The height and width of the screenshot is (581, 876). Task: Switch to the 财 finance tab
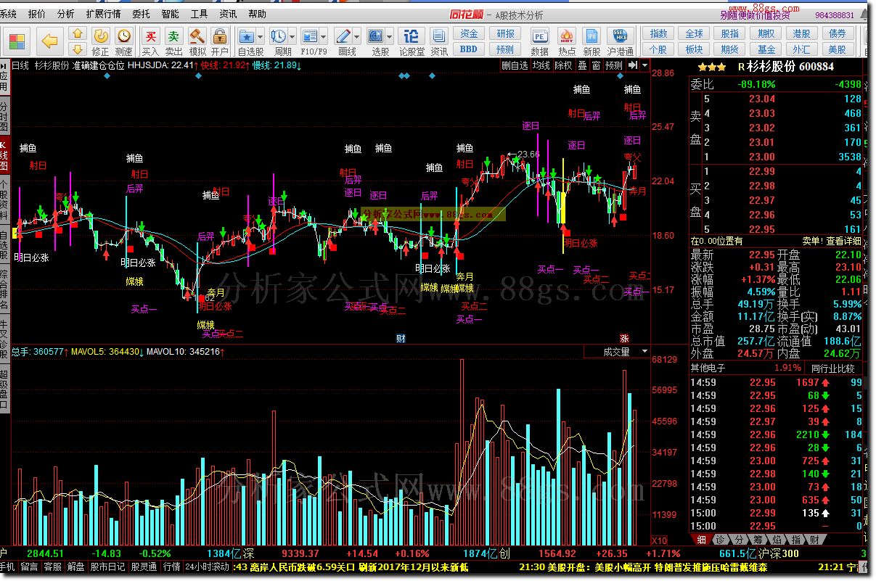814,540
